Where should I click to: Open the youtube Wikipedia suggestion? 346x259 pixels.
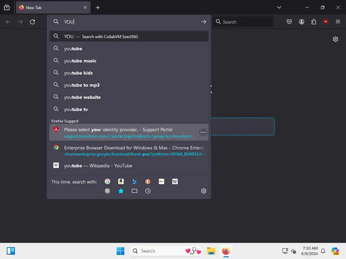tap(129, 166)
